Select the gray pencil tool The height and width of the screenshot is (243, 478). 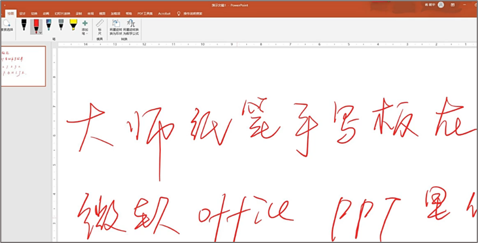[61, 26]
